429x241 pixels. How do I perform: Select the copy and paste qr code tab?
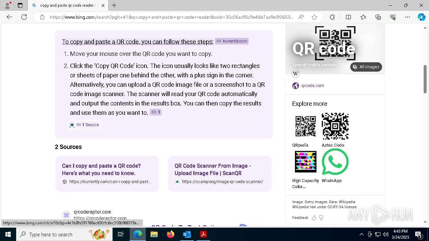point(68,5)
